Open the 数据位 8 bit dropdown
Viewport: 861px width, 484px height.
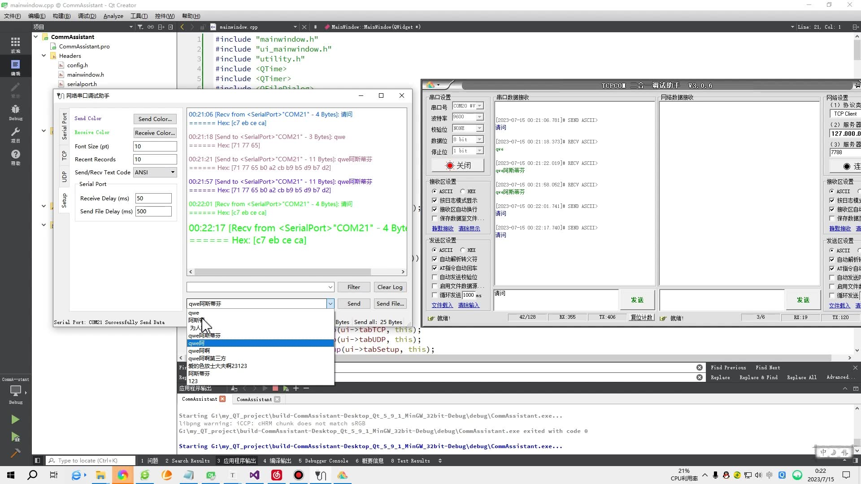tap(479, 139)
